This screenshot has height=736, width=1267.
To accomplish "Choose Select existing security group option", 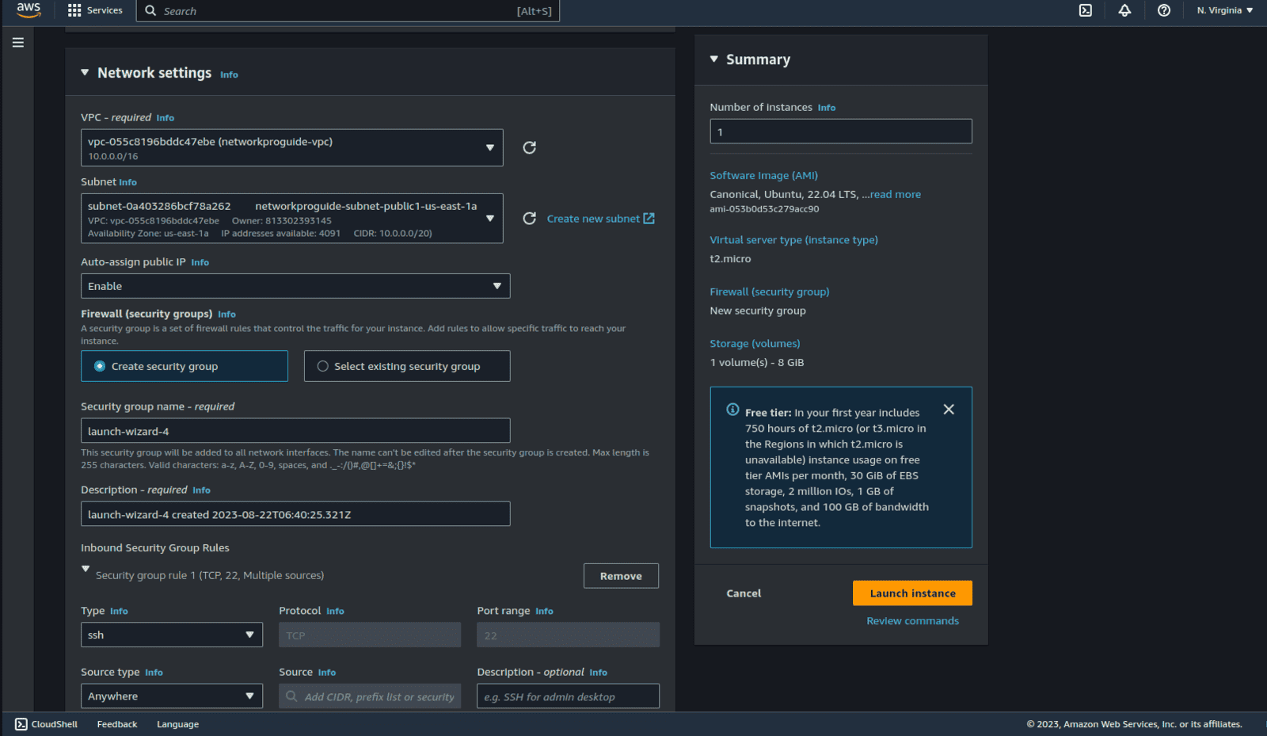I will pyautogui.click(x=323, y=366).
